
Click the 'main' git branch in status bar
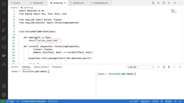tap(10, 101)
